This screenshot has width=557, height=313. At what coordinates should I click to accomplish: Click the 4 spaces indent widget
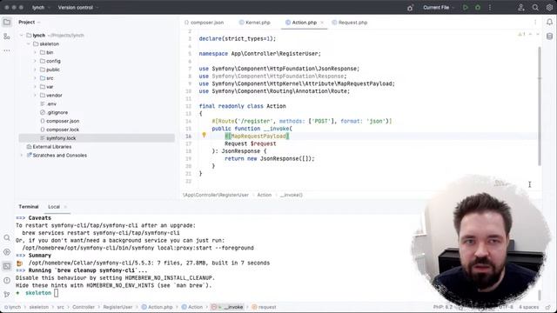pos(528,307)
